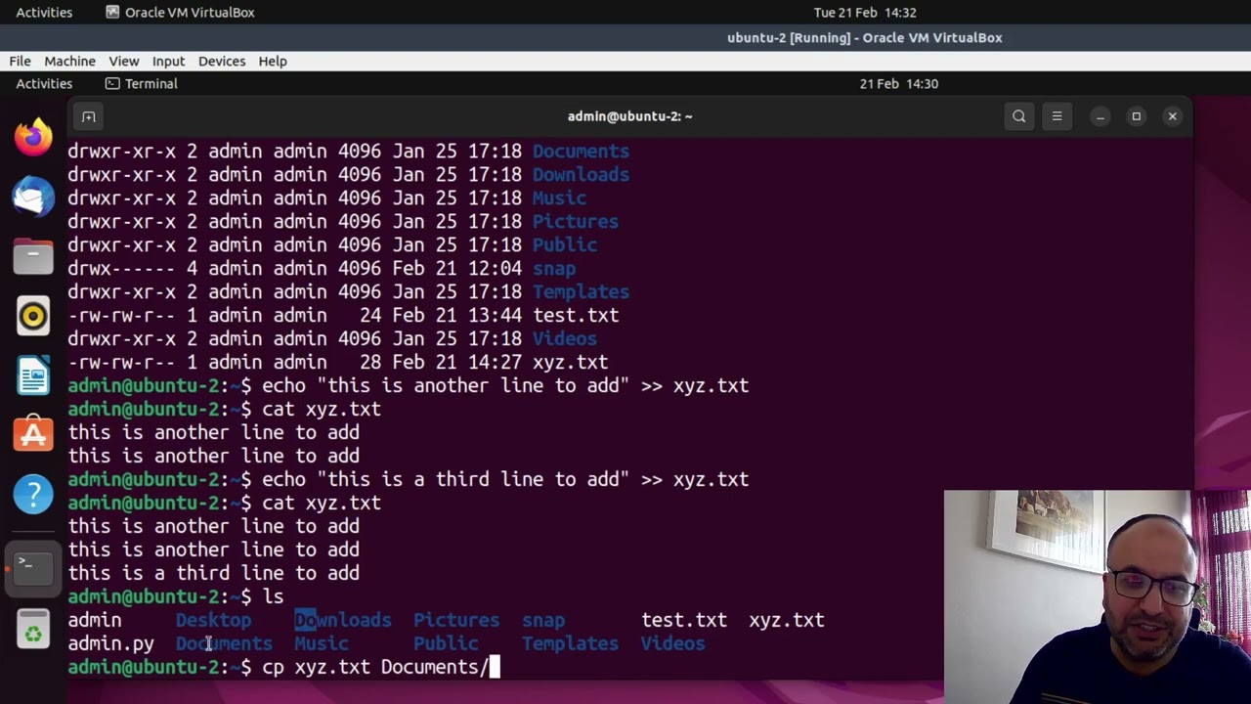Open the VirtualBox Machine menu
The height and width of the screenshot is (704, 1251).
pyautogui.click(x=69, y=61)
